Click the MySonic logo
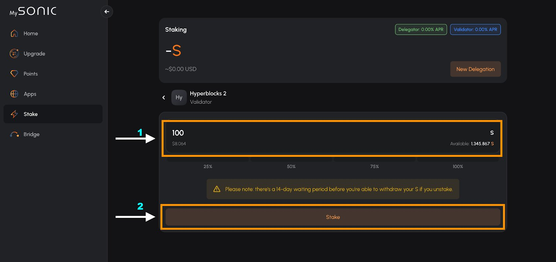Viewport: 556px width, 262px height. (x=33, y=11)
